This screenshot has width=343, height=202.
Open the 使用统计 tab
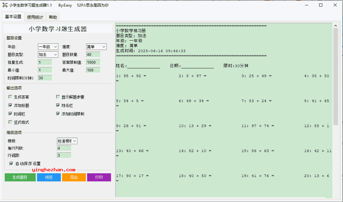pyautogui.click(x=35, y=17)
